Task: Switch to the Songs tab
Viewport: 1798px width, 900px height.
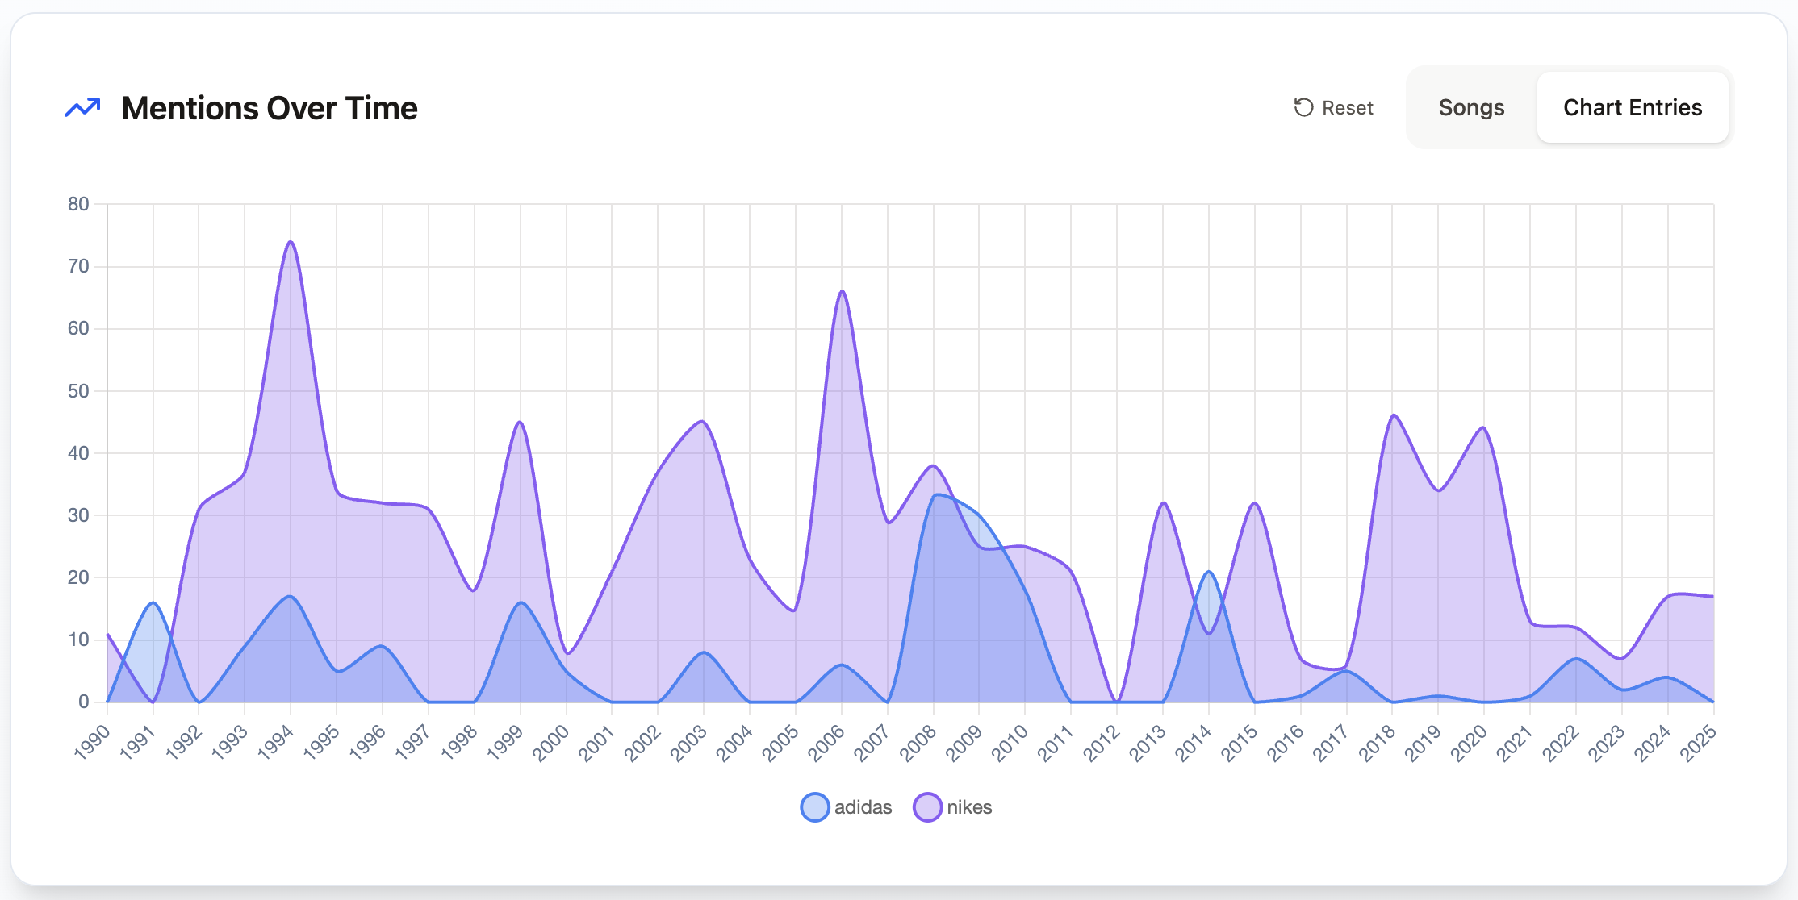Action: (1470, 107)
